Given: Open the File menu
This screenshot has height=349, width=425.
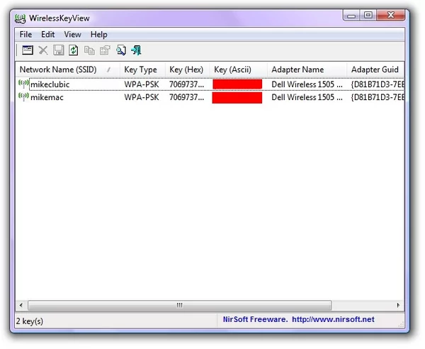Looking at the screenshot, I should click(25, 35).
